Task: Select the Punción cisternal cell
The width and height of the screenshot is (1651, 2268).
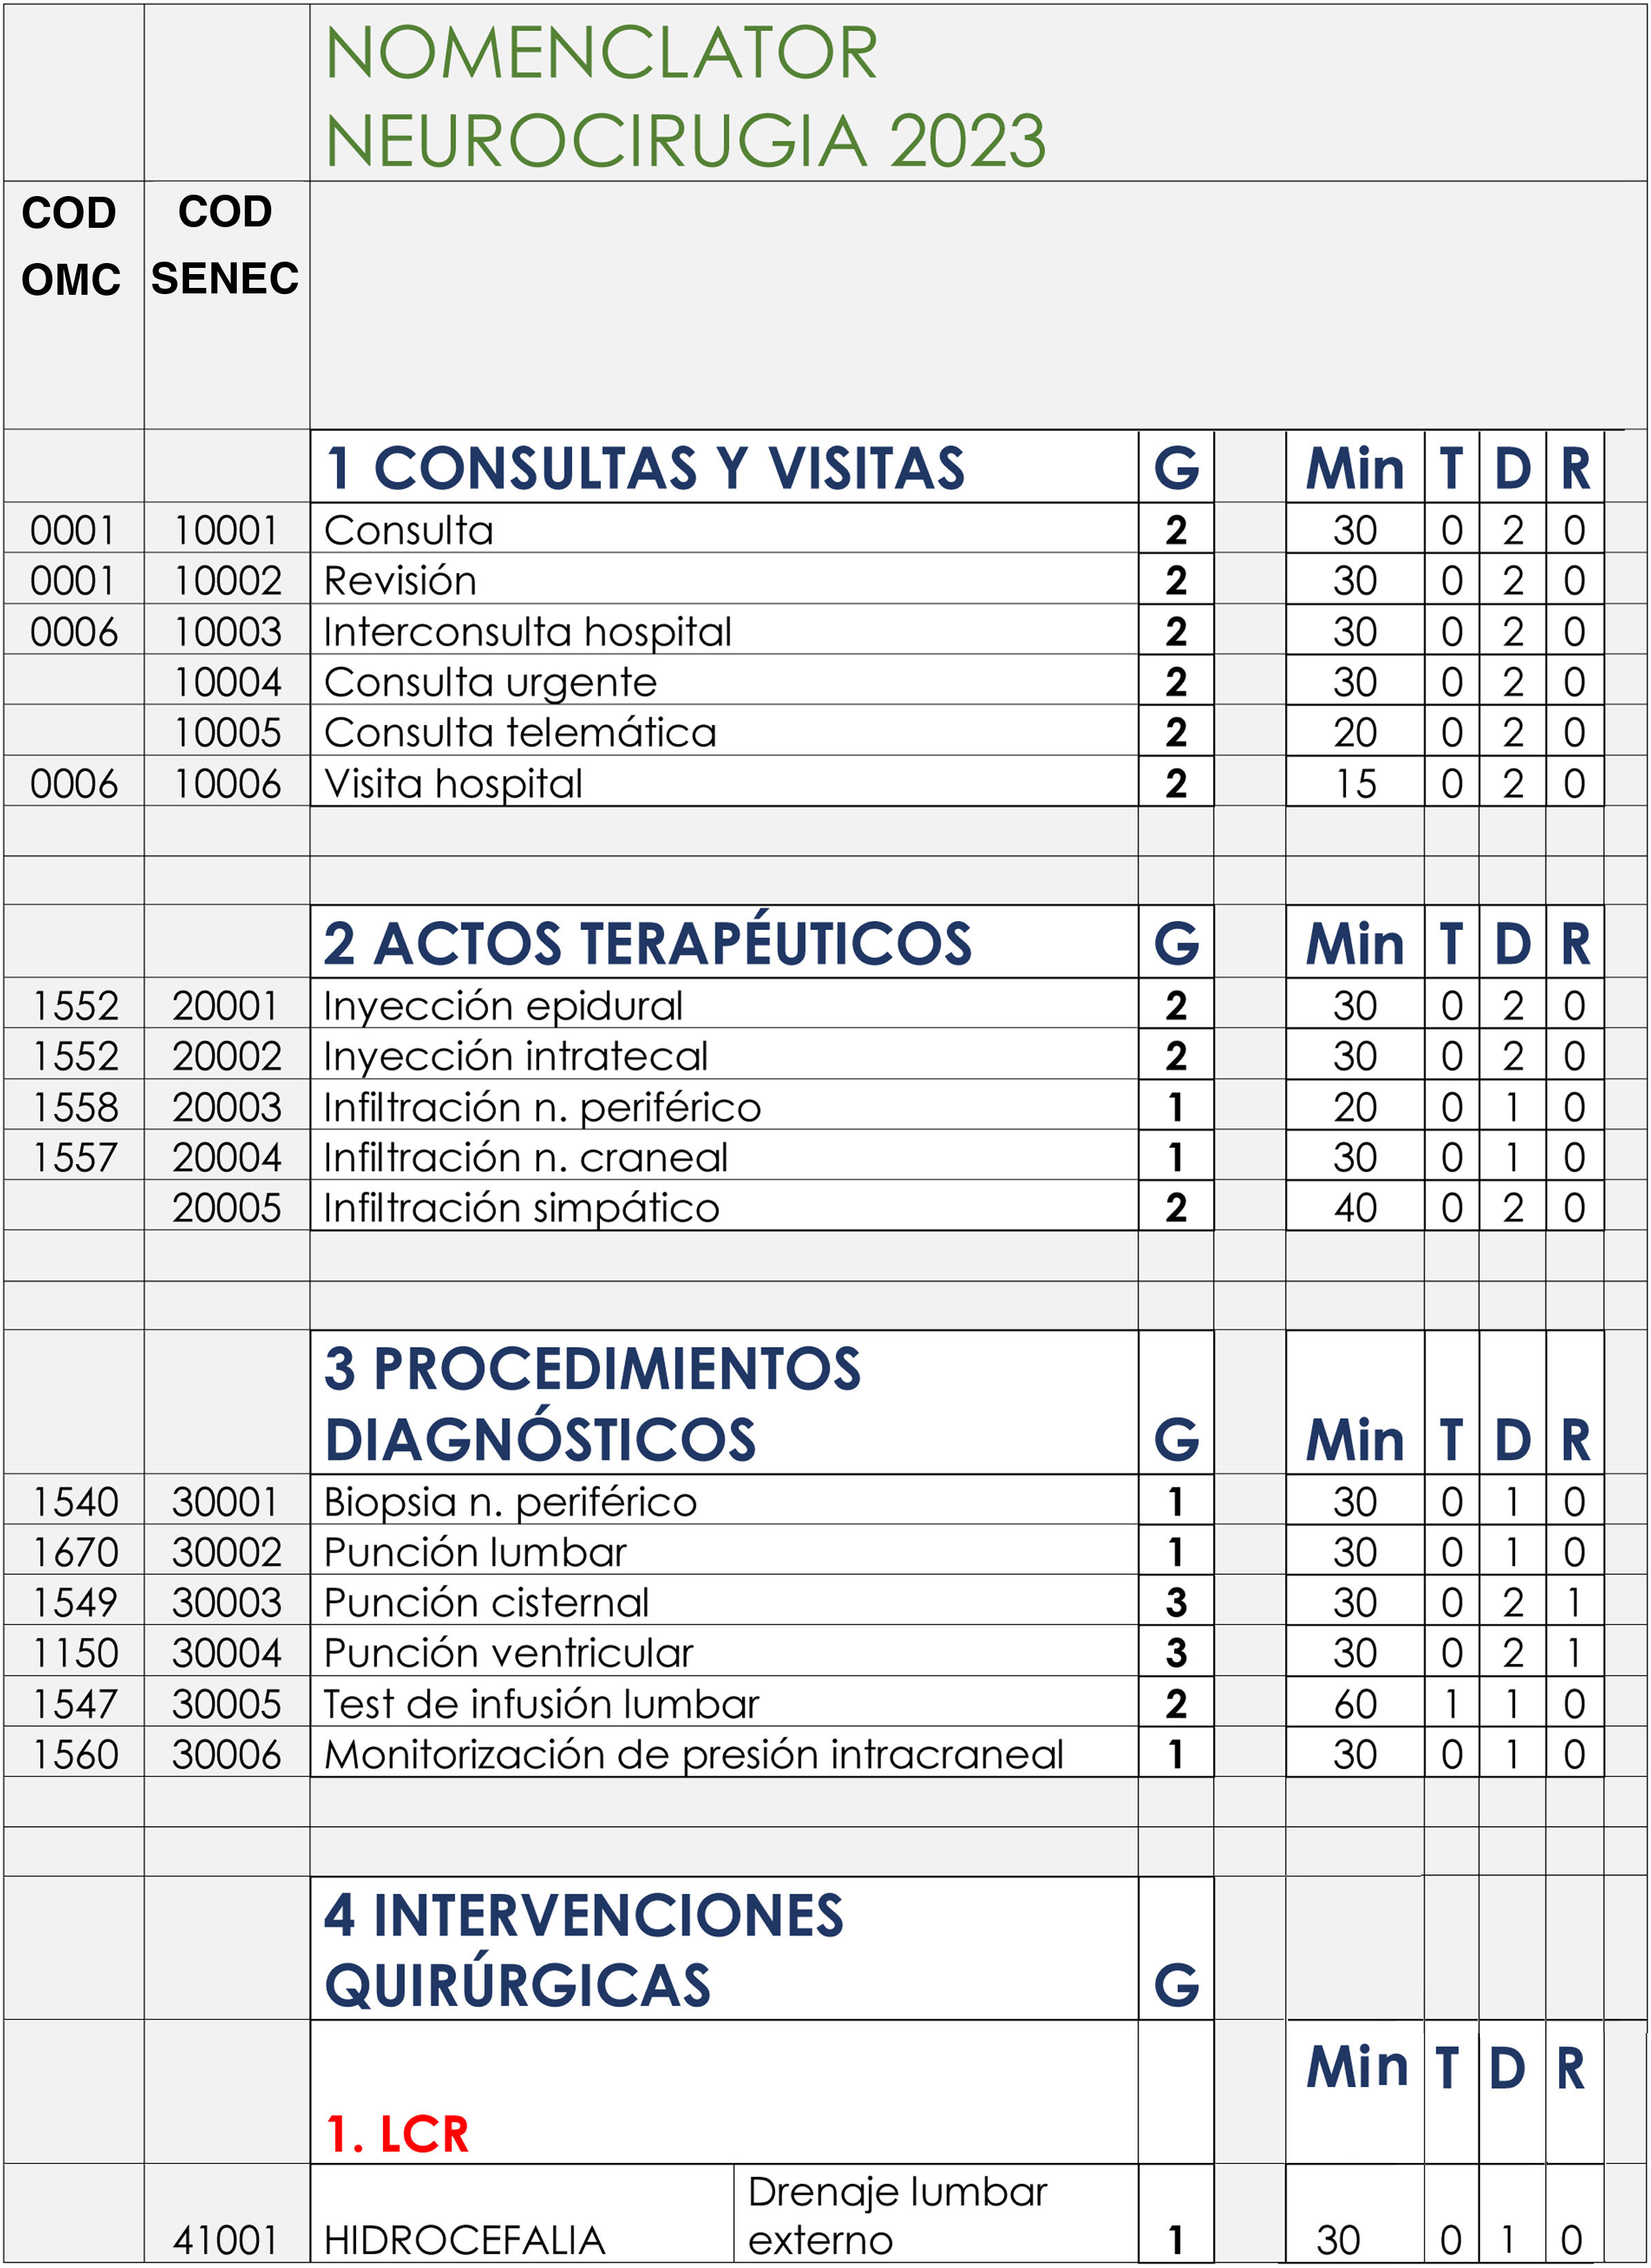Action: point(486,1603)
